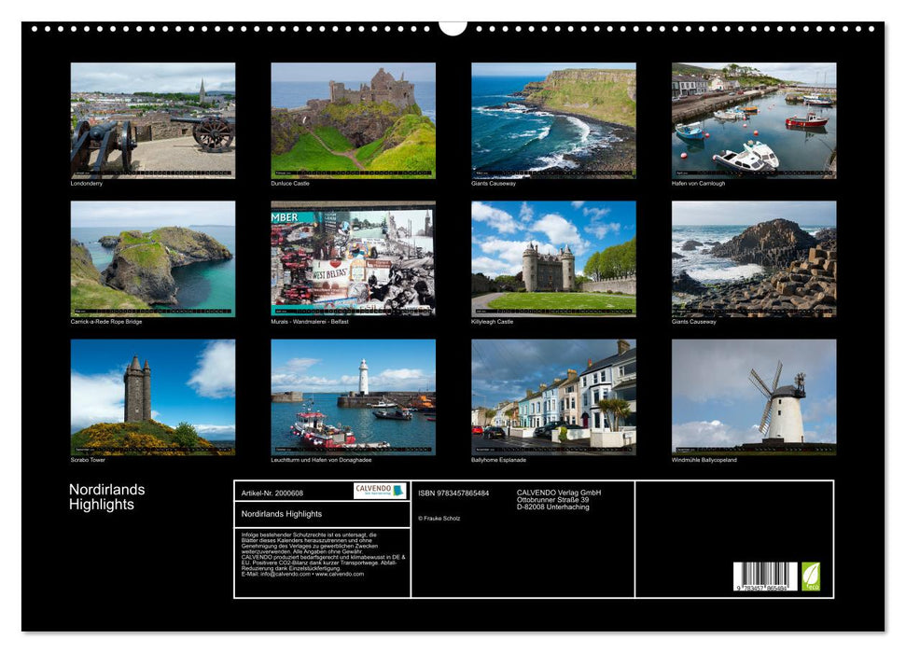The image size is (906, 653).
Task: Select the CALVENDO Verlag GmbH address block
Action: (559, 497)
